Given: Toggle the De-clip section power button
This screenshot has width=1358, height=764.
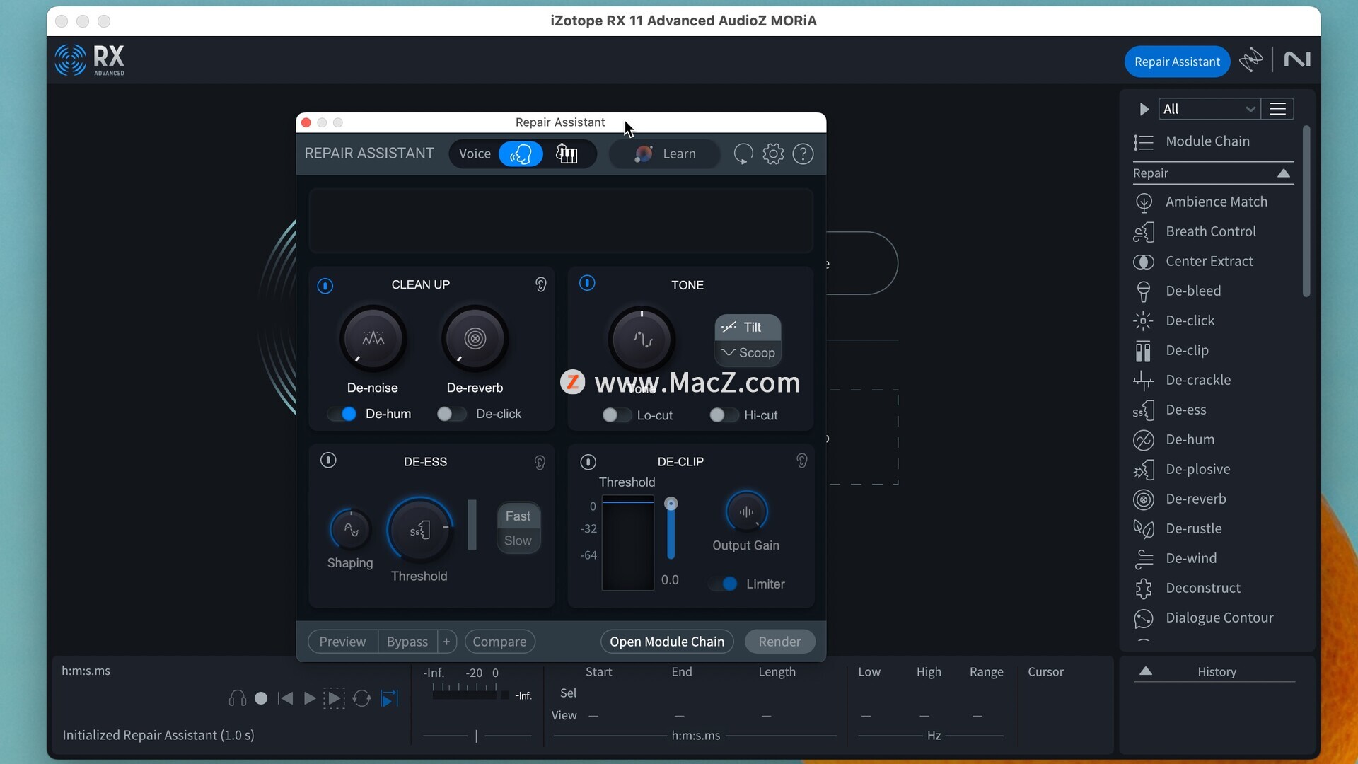Looking at the screenshot, I should (588, 462).
